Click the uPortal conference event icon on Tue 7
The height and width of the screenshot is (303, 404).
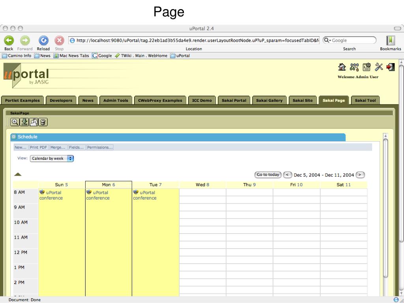136,192
